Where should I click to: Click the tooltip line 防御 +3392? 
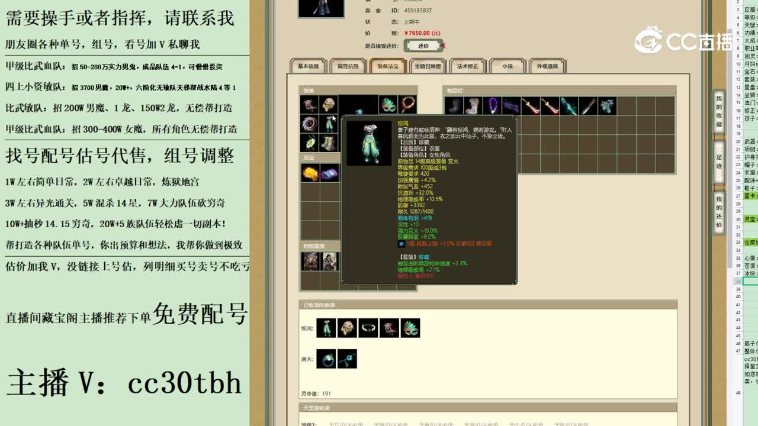pyautogui.click(x=412, y=205)
